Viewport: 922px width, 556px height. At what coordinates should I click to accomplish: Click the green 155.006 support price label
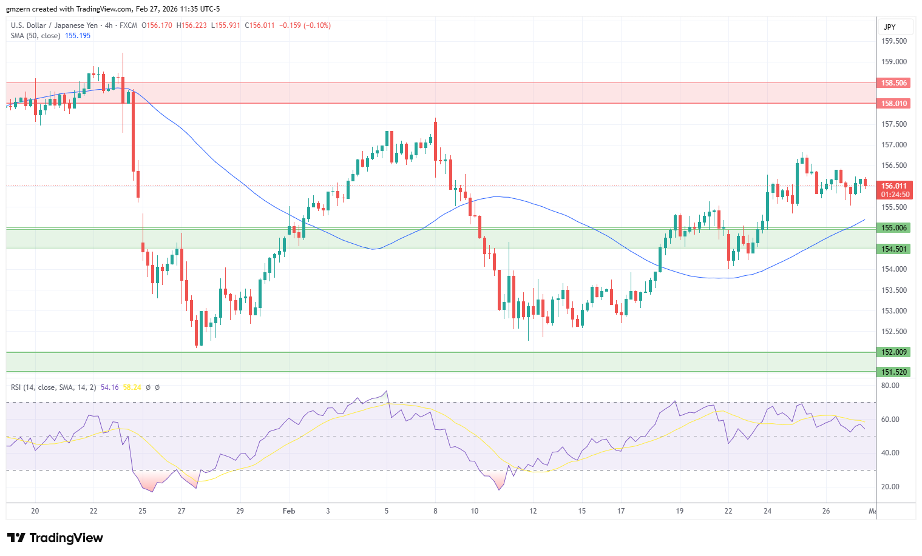[894, 228]
